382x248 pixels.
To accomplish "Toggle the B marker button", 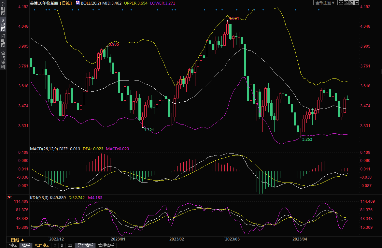I will pos(62,245).
